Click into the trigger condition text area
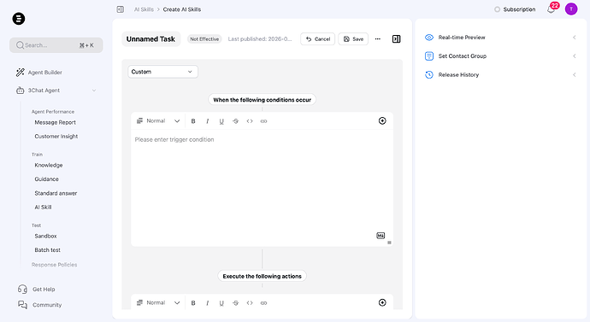Viewport: 590px width, 322px height. 262,188
